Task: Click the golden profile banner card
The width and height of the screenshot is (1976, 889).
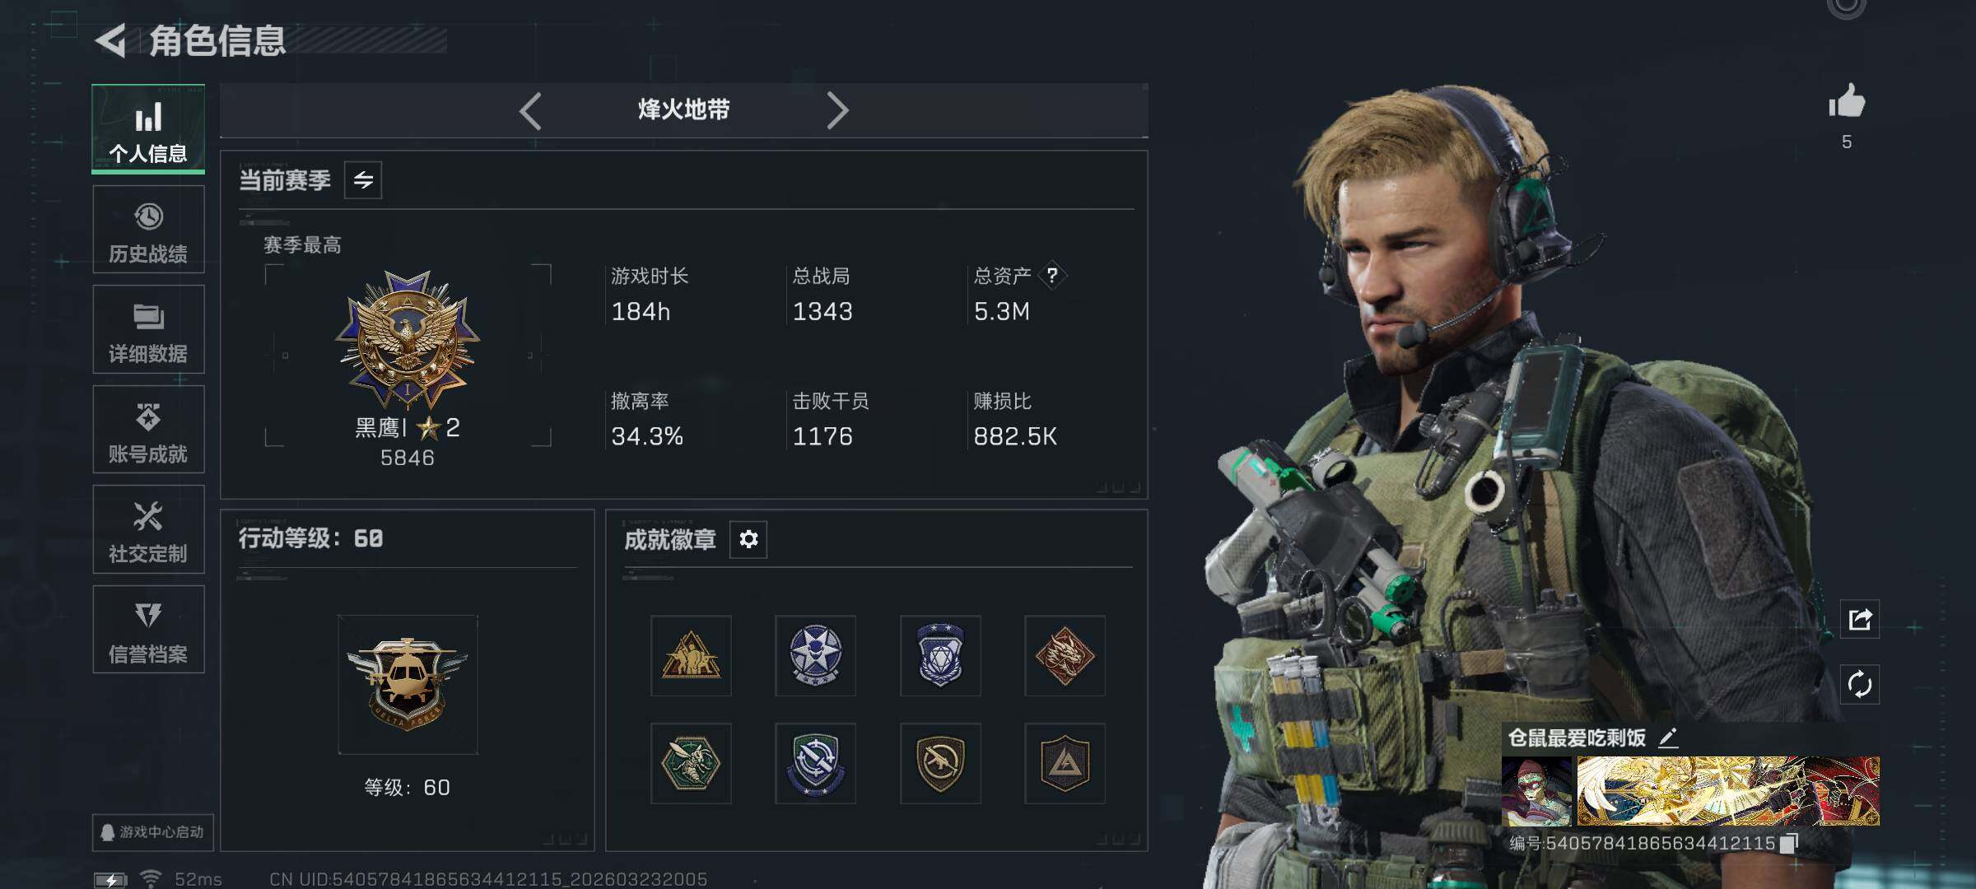Action: tap(1727, 791)
